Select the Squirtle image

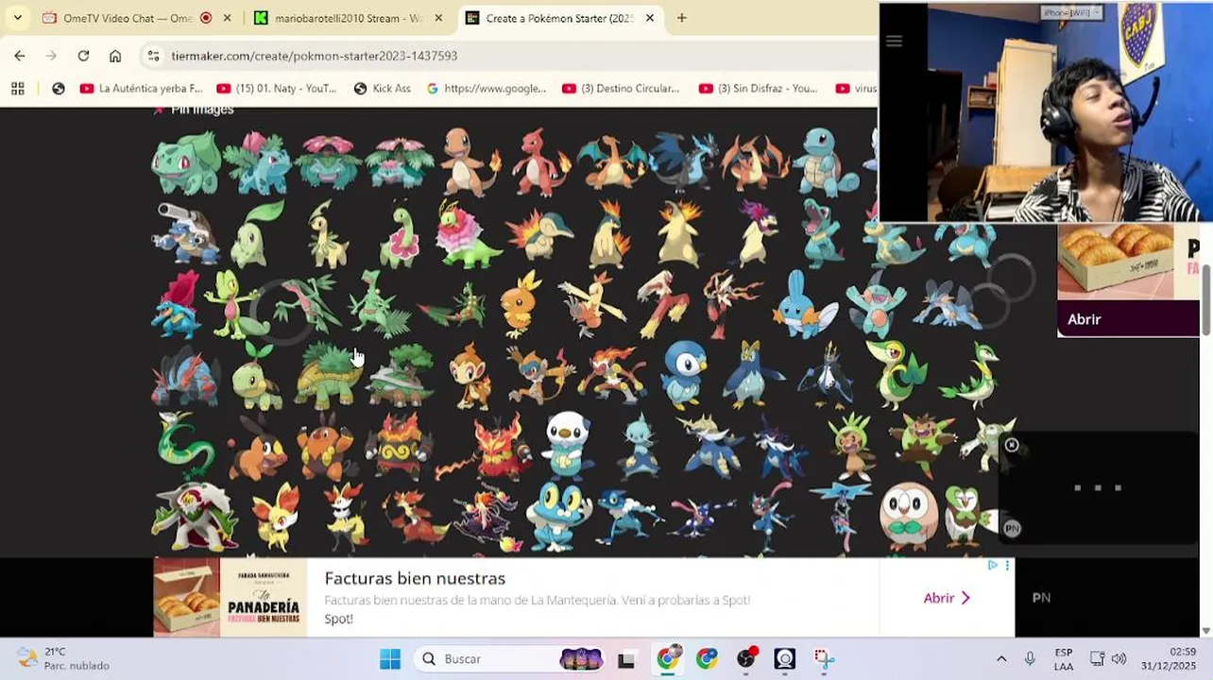coord(824,162)
